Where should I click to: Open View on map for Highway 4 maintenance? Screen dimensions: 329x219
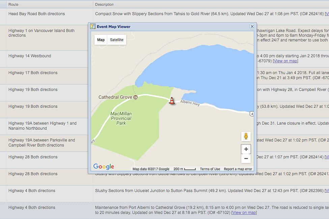[x=244, y=213]
